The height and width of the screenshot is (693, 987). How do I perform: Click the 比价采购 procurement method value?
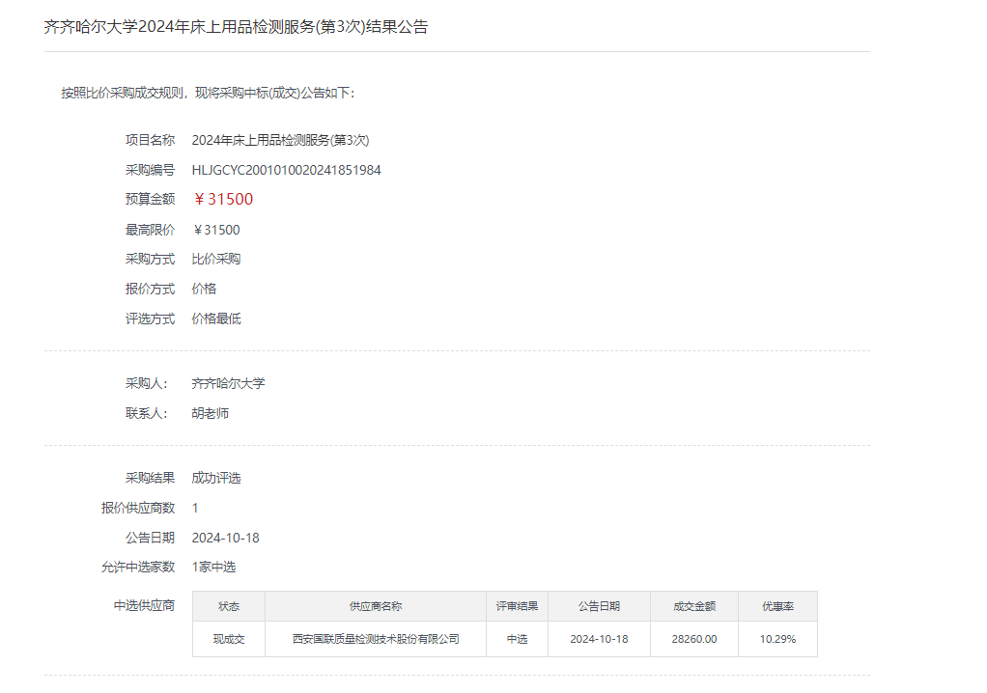click(216, 259)
